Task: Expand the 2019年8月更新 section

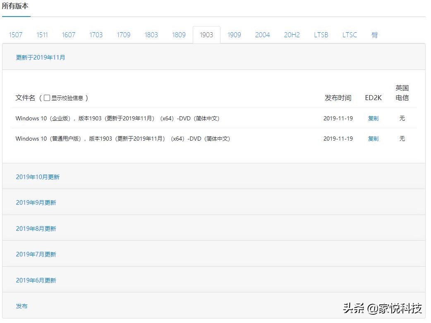Action: pos(36,229)
